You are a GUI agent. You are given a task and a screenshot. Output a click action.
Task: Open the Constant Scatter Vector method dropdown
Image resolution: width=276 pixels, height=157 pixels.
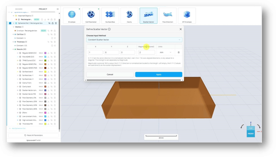[134, 40]
